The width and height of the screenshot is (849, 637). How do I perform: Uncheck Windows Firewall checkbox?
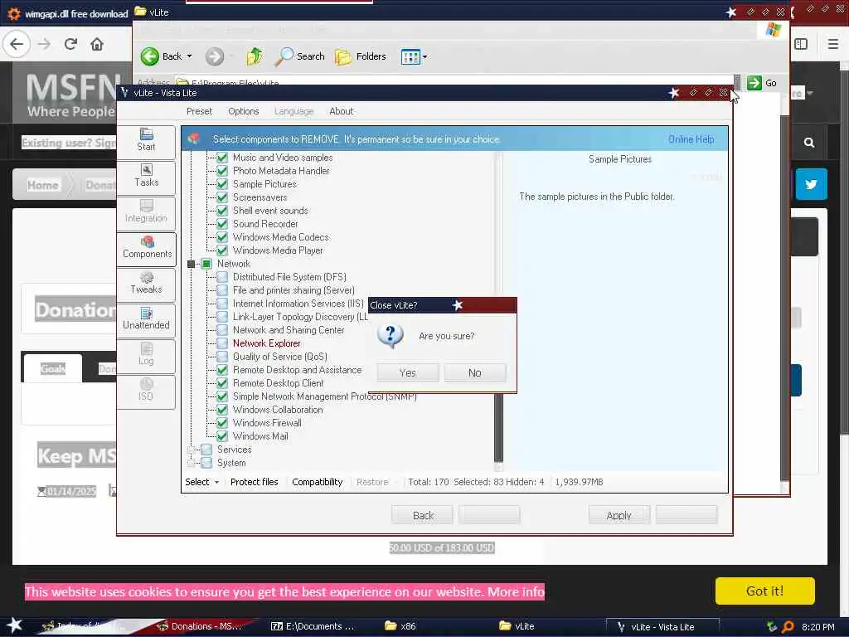tap(222, 423)
